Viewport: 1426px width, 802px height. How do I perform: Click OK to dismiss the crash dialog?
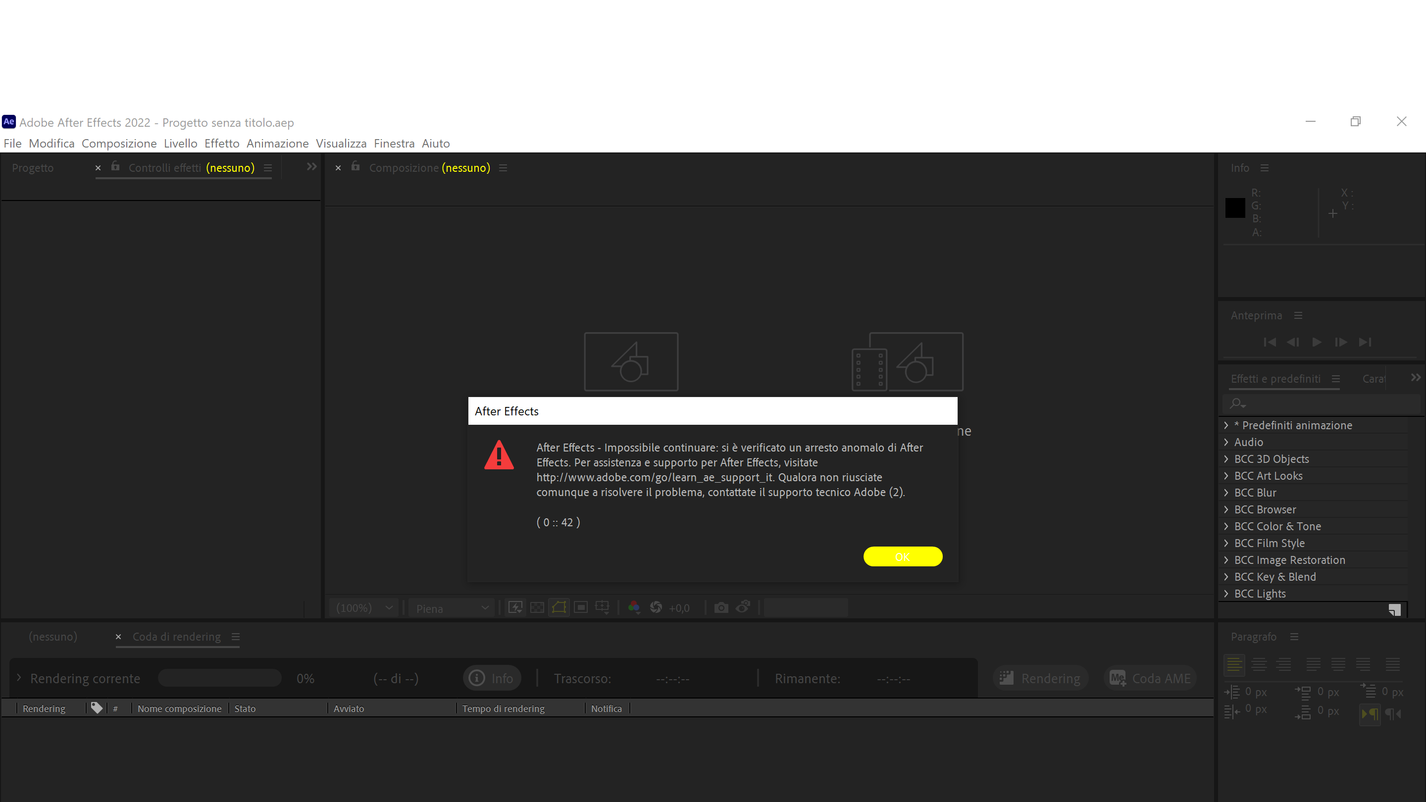[x=901, y=556]
